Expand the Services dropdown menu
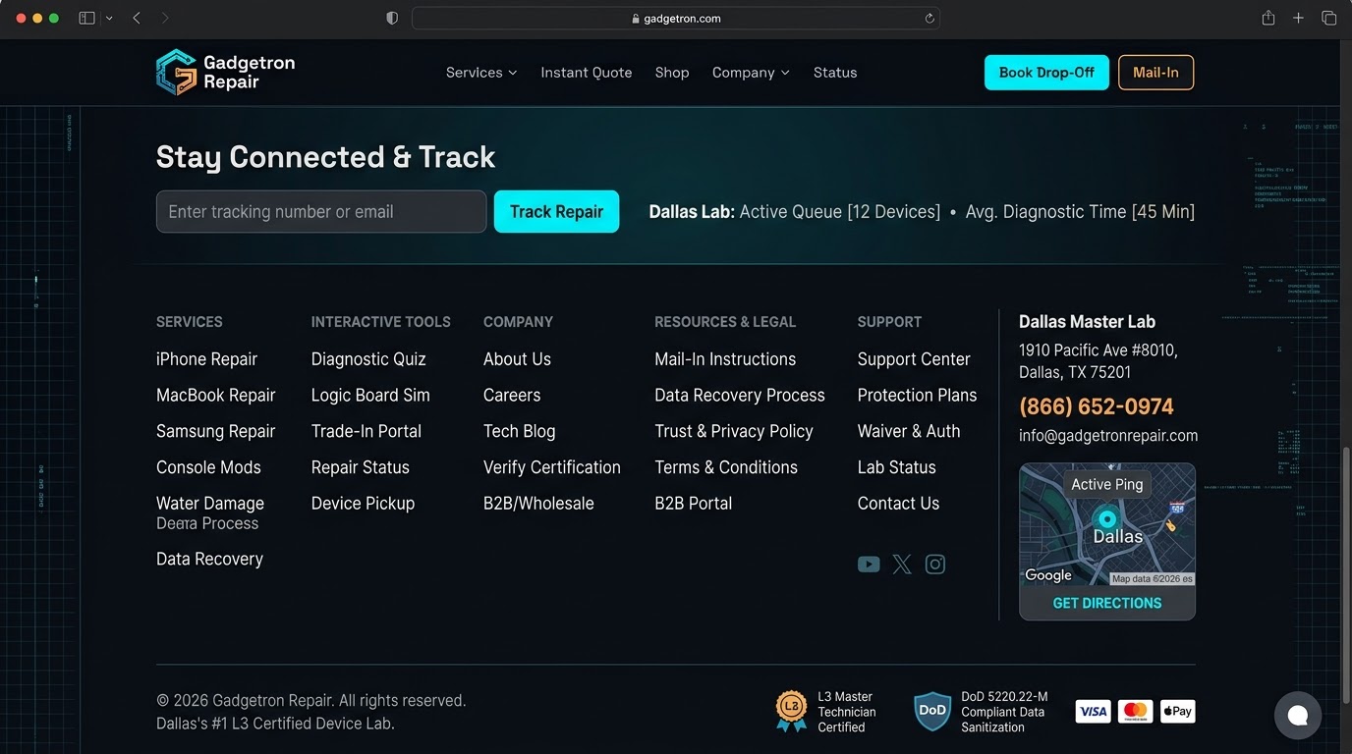Screen dimensions: 1352x754 481,73
